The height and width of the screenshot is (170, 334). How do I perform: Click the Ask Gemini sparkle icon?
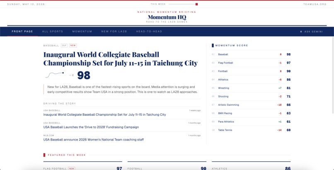coord(301,32)
